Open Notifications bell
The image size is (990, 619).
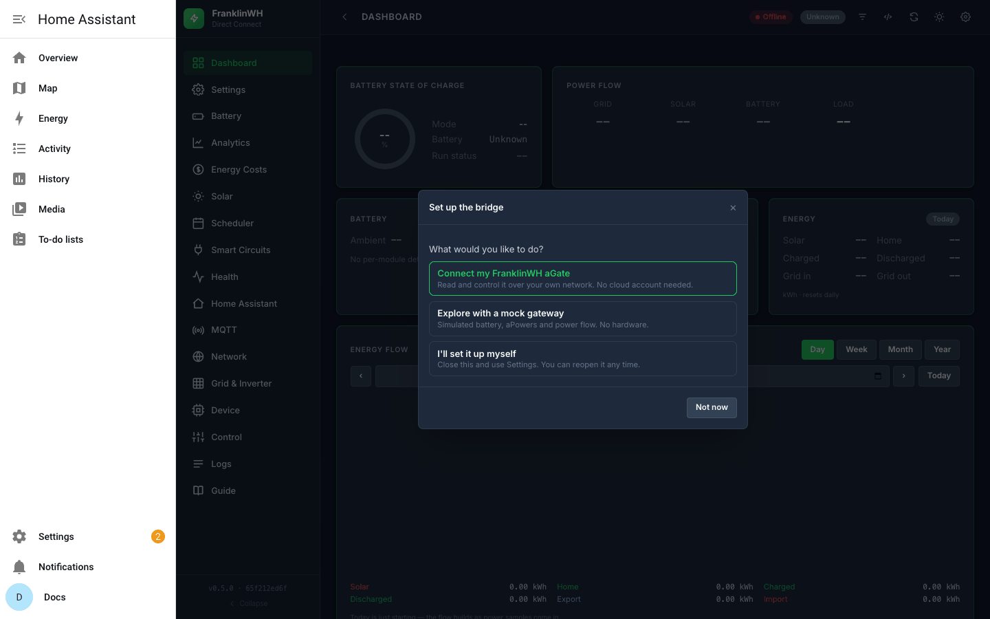point(88,567)
